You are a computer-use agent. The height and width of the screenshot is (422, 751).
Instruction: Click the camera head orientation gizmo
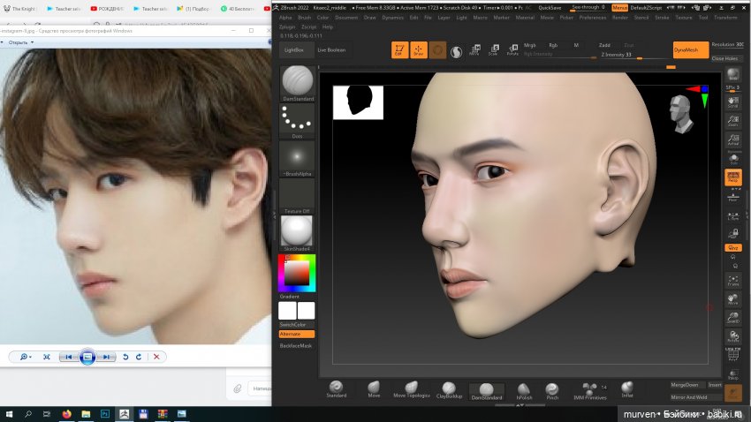pyautogui.click(x=680, y=114)
